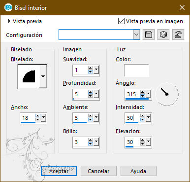Viewport: 190px width, 182px height.
Task: Expand the Vista previa disclosure triangle
Action: [9, 21]
